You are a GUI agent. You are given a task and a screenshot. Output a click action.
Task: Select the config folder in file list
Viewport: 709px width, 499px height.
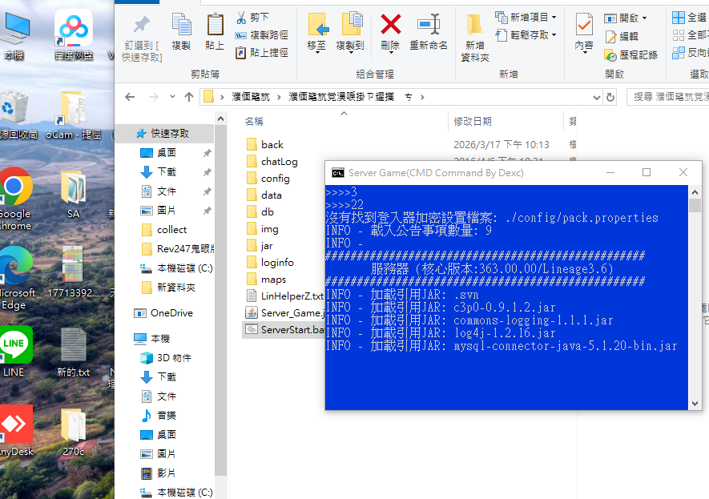tap(275, 179)
